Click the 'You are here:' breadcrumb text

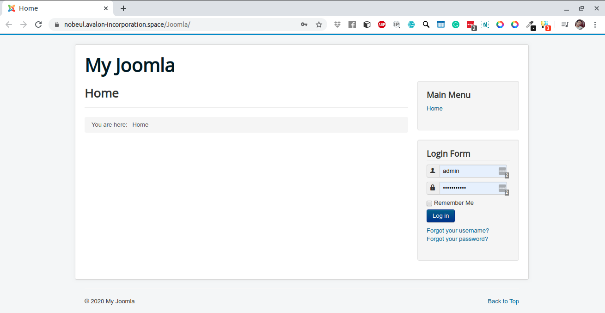(x=110, y=125)
